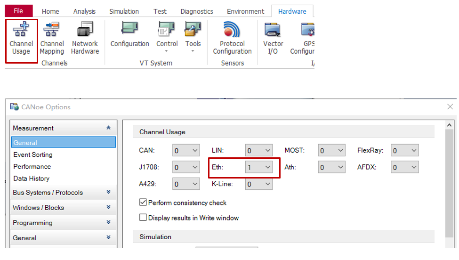Open the LIN channel count dropdown
This screenshot has height=260, width=459.
[259, 151]
